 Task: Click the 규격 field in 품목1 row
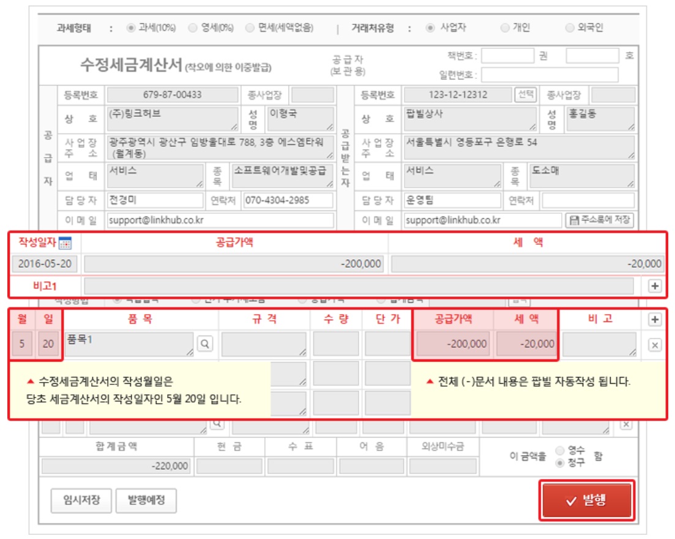click(264, 343)
